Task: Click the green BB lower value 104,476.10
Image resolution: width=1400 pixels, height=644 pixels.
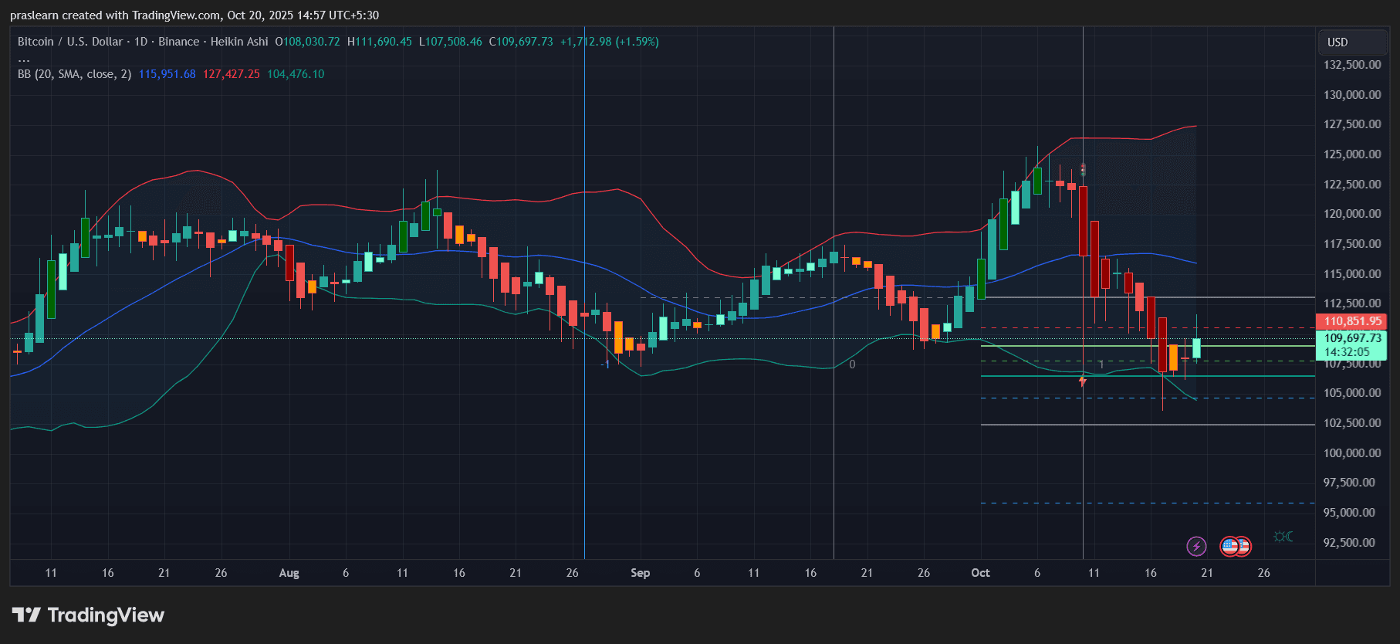Action: pos(296,74)
